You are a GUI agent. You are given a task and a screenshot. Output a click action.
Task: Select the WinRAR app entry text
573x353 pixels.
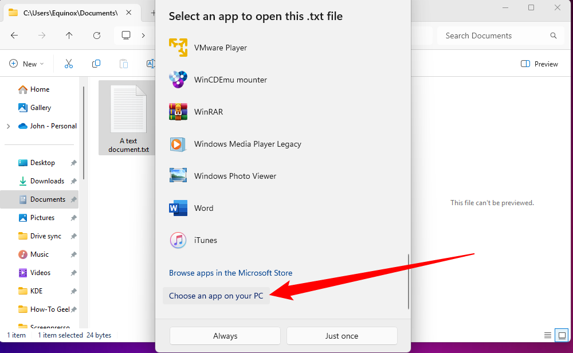pyautogui.click(x=209, y=112)
